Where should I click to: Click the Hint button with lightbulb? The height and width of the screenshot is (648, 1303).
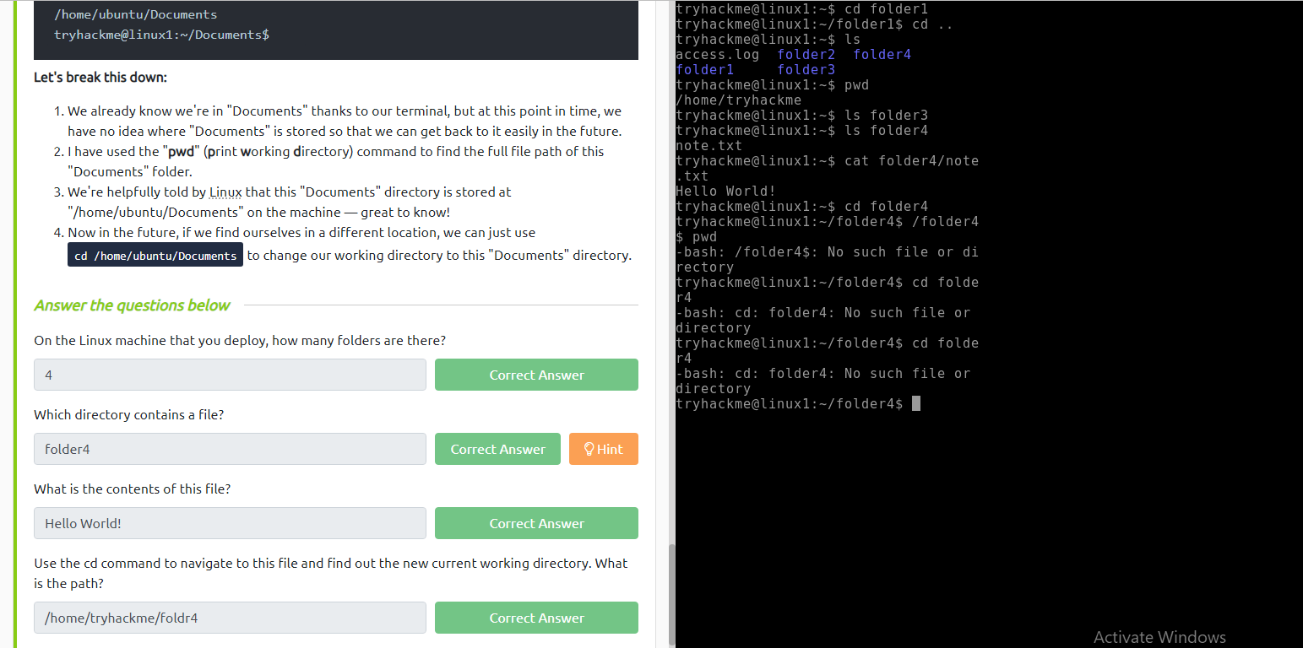(x=604, y=449)
